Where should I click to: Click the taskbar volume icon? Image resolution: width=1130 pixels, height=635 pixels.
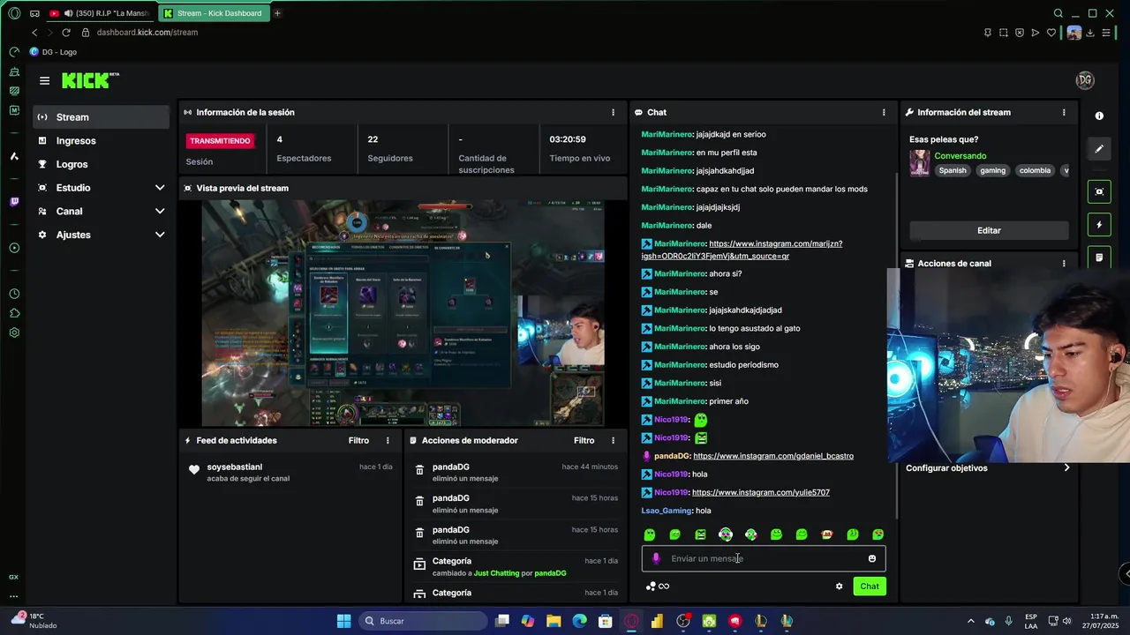(1066, 621)
